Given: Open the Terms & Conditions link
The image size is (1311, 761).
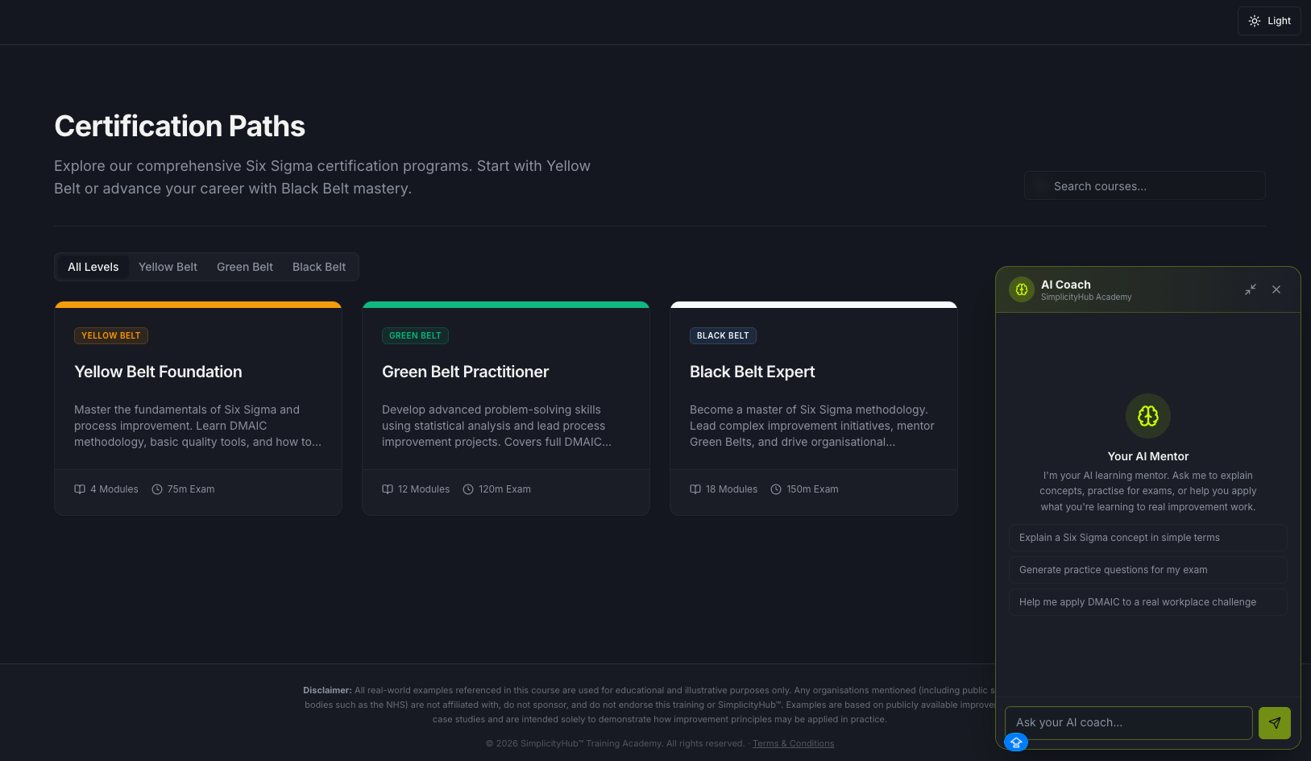Looking at the screenshot, I should [793, 743].
